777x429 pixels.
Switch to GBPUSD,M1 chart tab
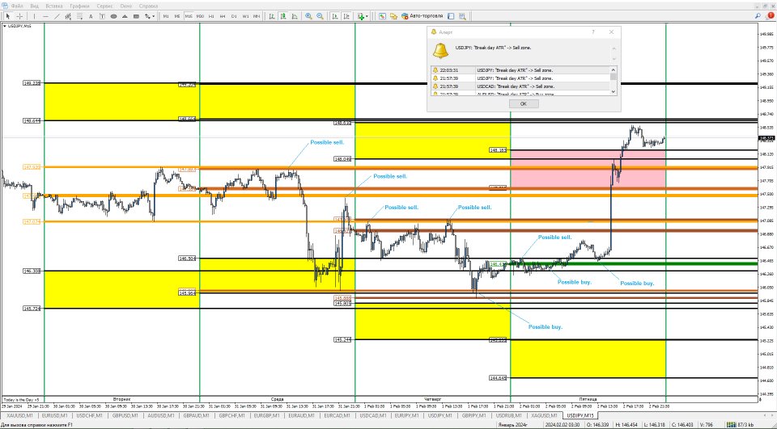tap(125, 415)
